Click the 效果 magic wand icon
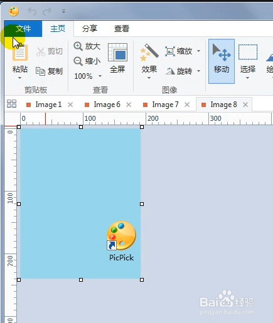This screenshot has height=323, width=273. coord(149,53)
